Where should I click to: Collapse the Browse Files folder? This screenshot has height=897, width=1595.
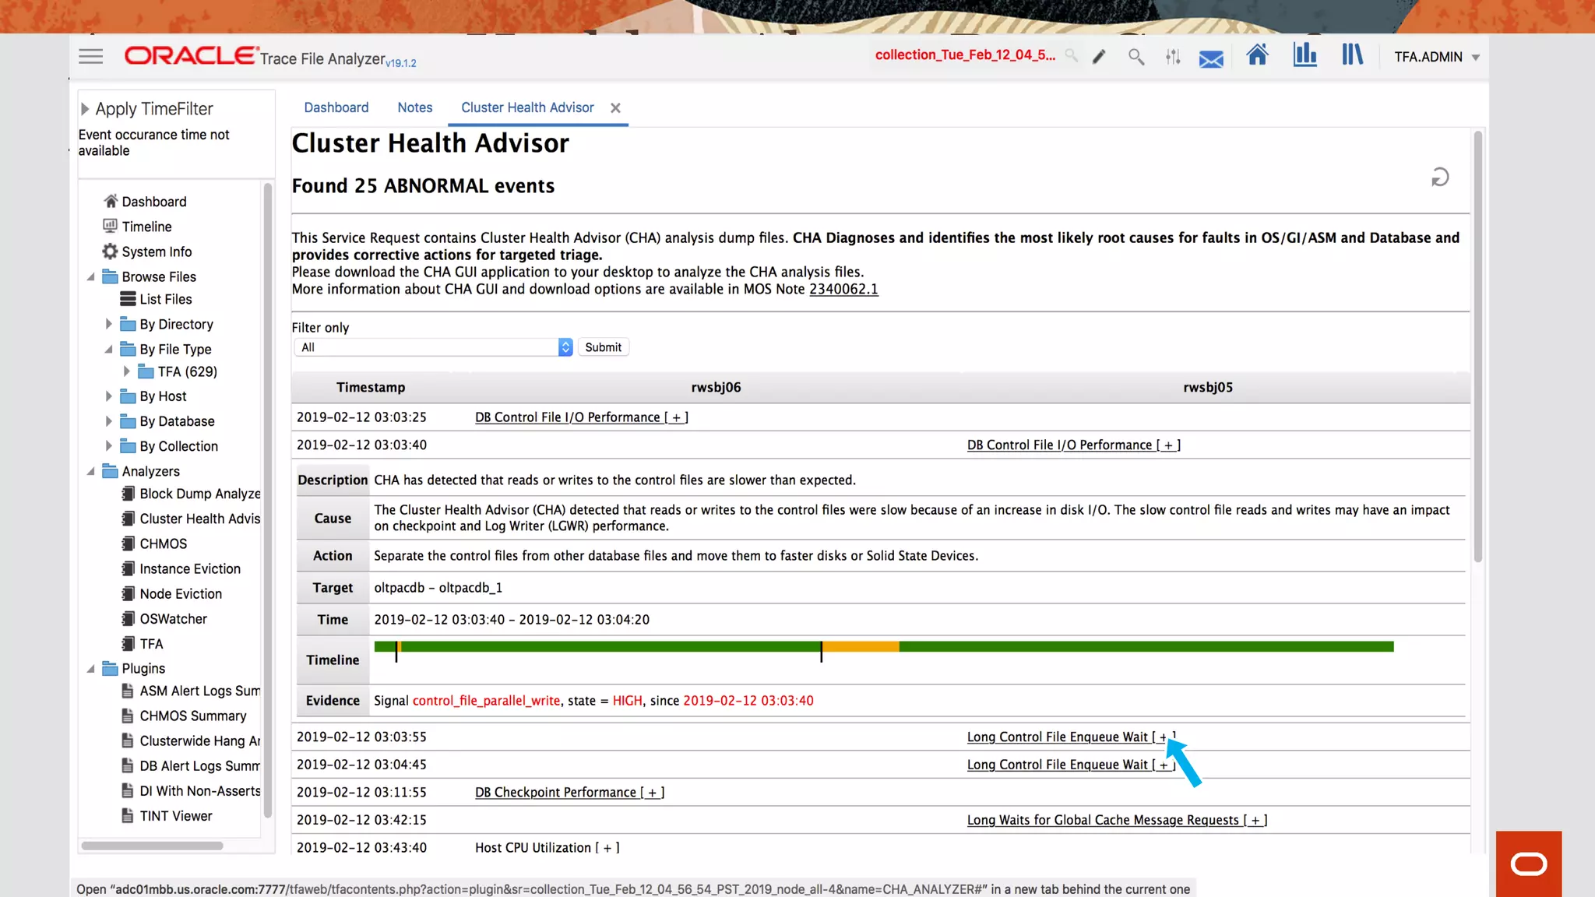pos(90,277)
